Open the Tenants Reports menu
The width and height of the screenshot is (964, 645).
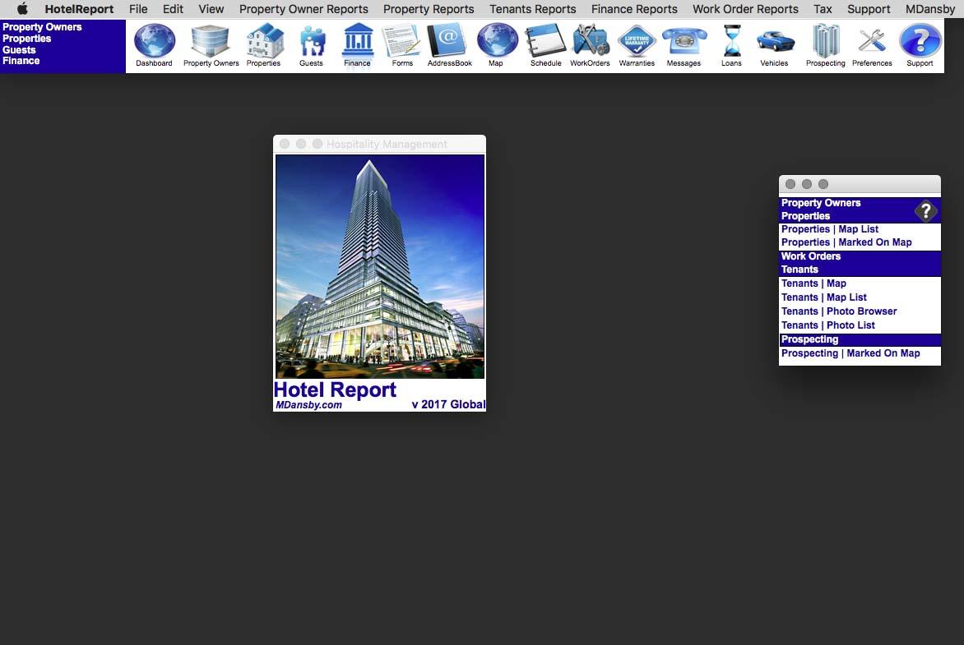coord(532,9)
